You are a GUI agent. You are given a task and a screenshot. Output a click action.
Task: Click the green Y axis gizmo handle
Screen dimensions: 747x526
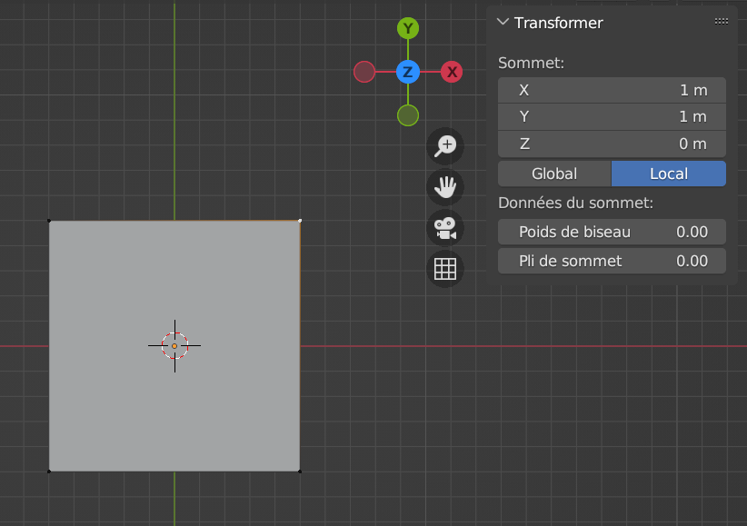click(x=408, y=28)
